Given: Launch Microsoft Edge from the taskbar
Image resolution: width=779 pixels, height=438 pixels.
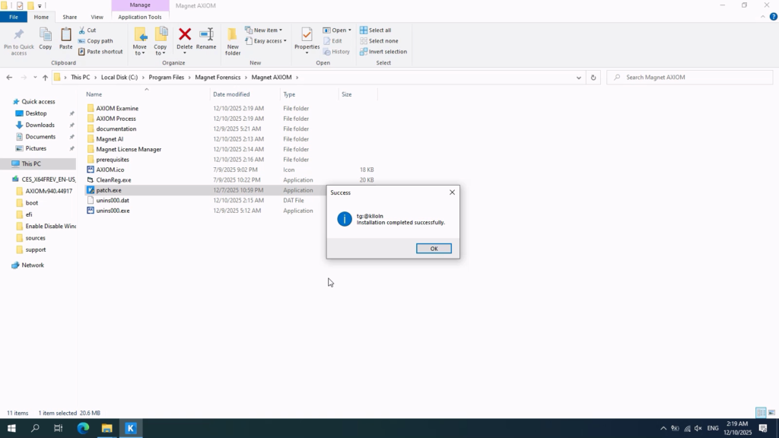Looking at the screenshot, I should [x=83, y=429].
